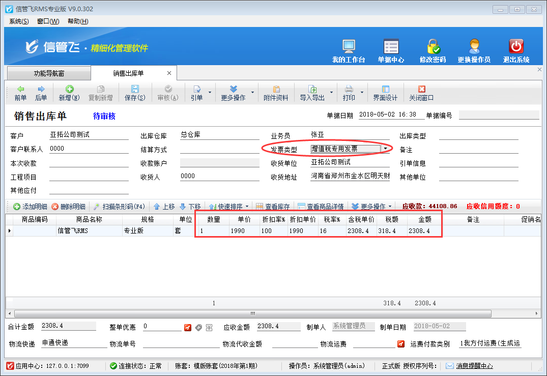Click 界面设计 layout design tool
This screenshot has width=547, height=376.
tap(385, 93)
